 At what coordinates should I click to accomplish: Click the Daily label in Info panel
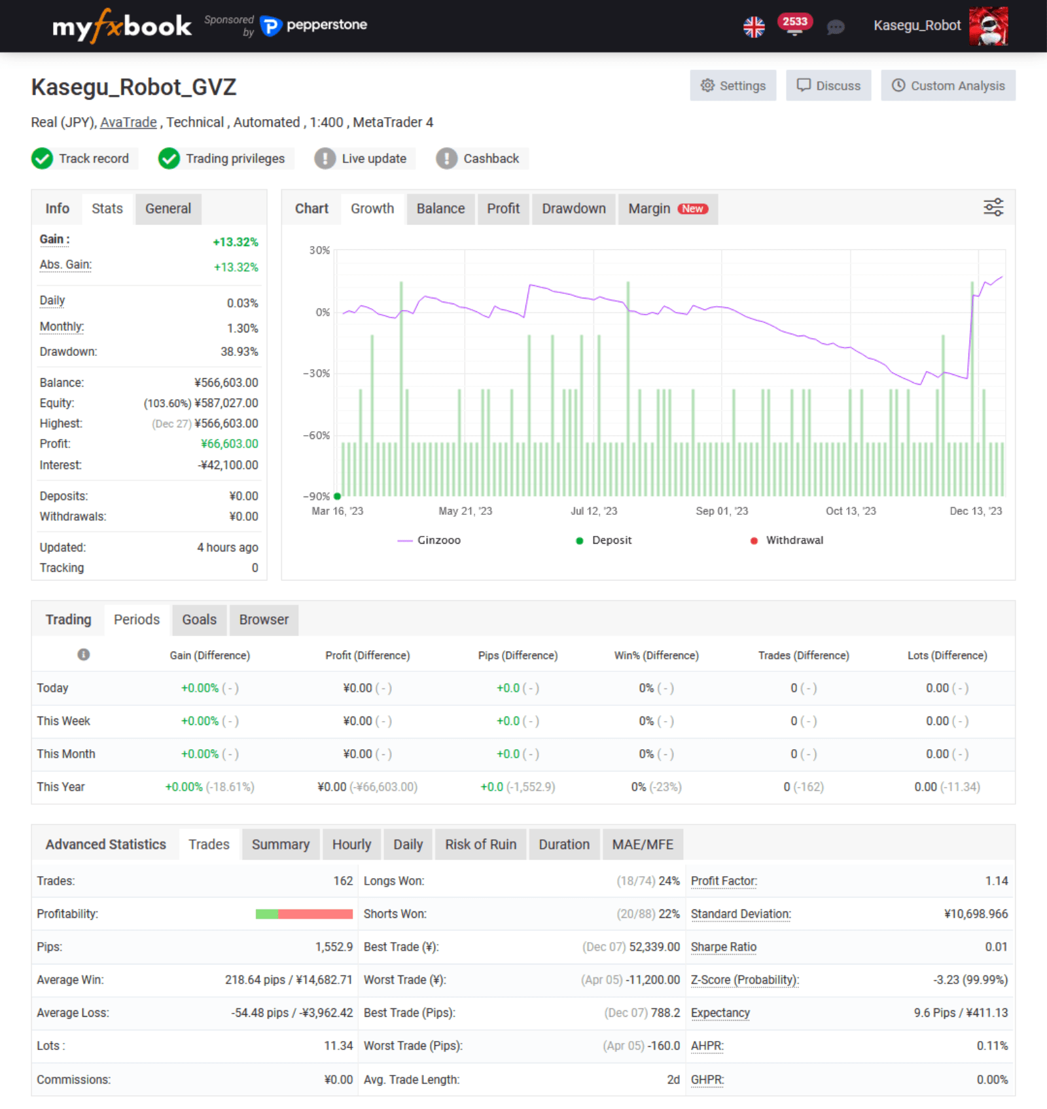coord(52,301)
